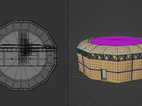Select the white highlighted UV island grid
The width and height of the screenshot is (142, 106).
coord(35,54)
